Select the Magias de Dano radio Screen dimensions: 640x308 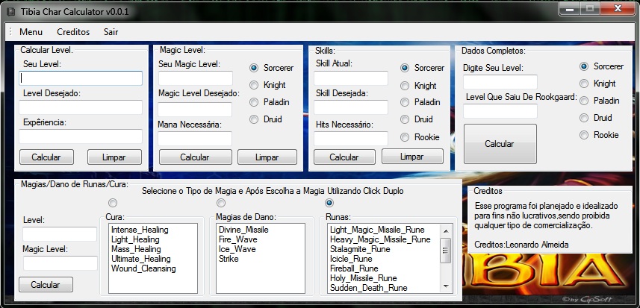(x=221, y=203)
